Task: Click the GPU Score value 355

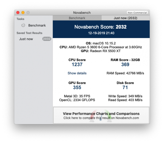Action: point(77,87)
